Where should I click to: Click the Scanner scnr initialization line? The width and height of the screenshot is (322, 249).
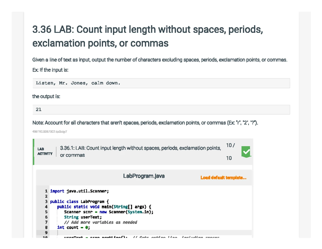pos(109,212)
